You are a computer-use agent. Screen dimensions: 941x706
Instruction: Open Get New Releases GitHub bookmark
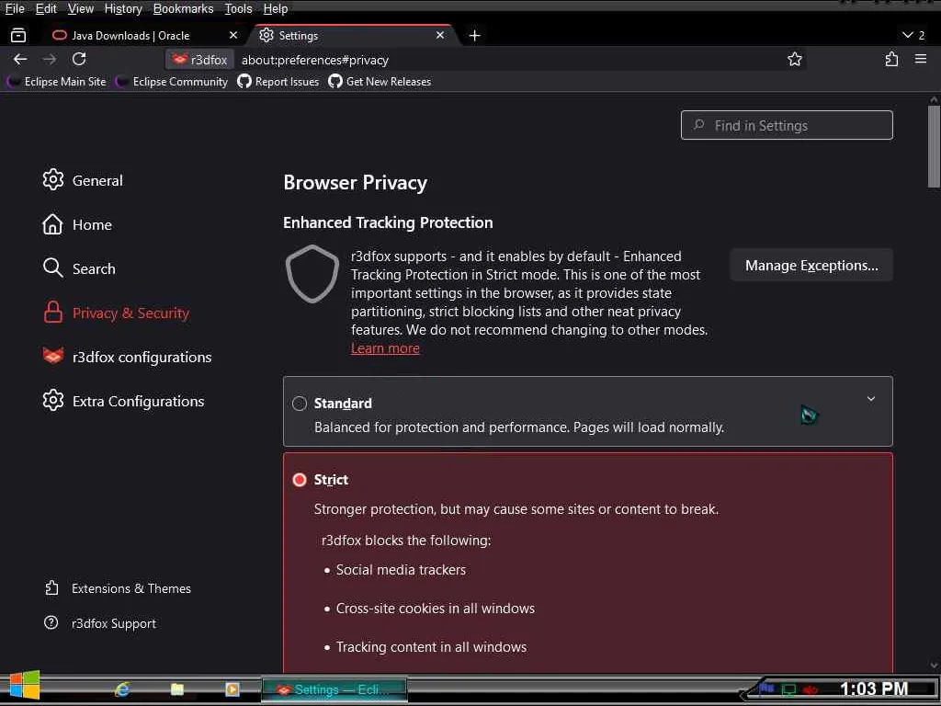(x=380, y=82)
